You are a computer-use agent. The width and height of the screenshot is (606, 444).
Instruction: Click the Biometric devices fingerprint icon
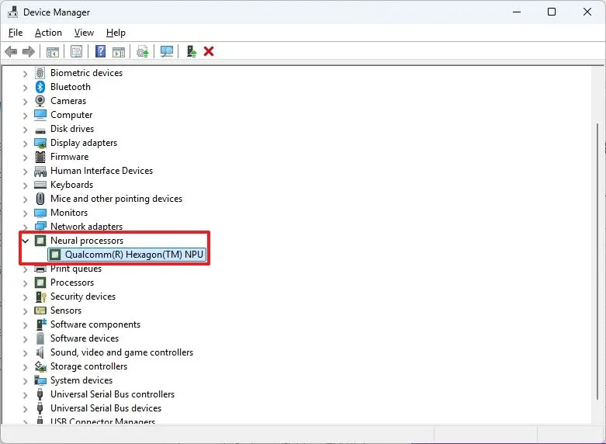[40, 73]
